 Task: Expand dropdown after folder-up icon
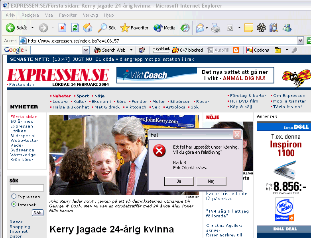(x=287, y=50)
